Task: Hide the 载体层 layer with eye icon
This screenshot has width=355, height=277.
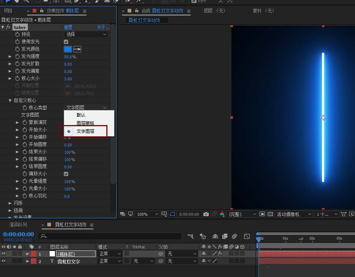Action: coord(4,254)
